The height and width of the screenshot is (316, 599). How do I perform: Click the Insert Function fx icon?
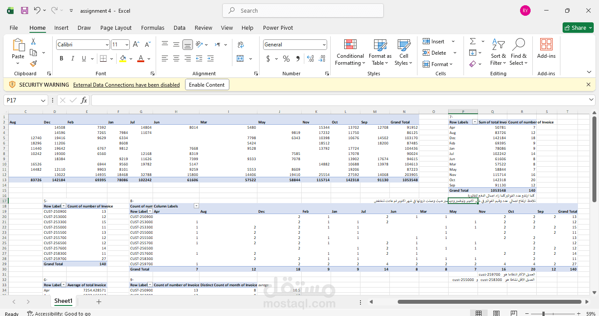[x=84, y=101]
